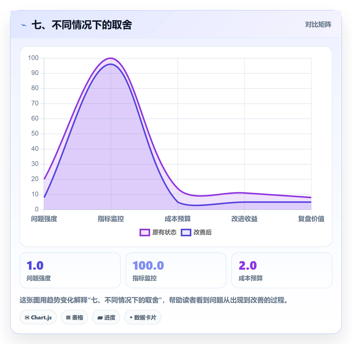
Task: Click the 问题强度 x-axis label
Action: (44, 219)
